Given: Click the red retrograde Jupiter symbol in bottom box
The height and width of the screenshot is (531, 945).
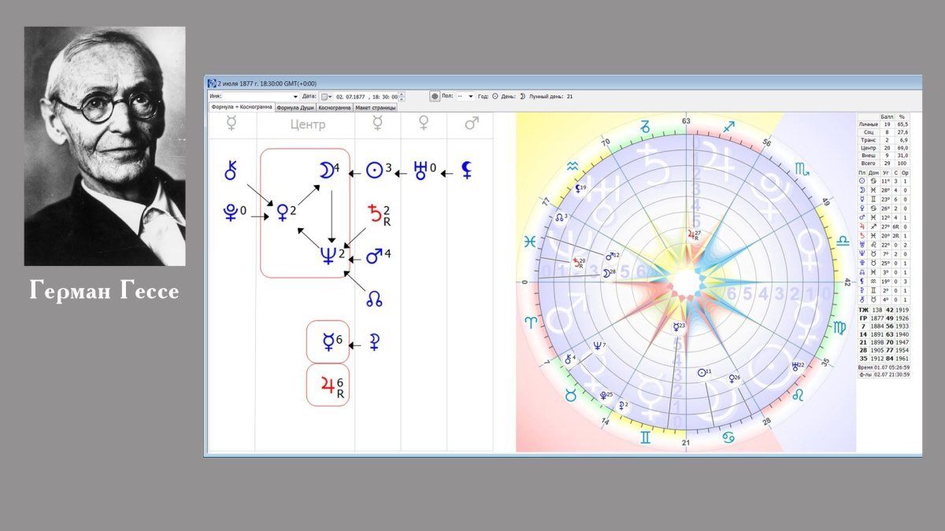Looking at the screenshot, I should [328, 385].
